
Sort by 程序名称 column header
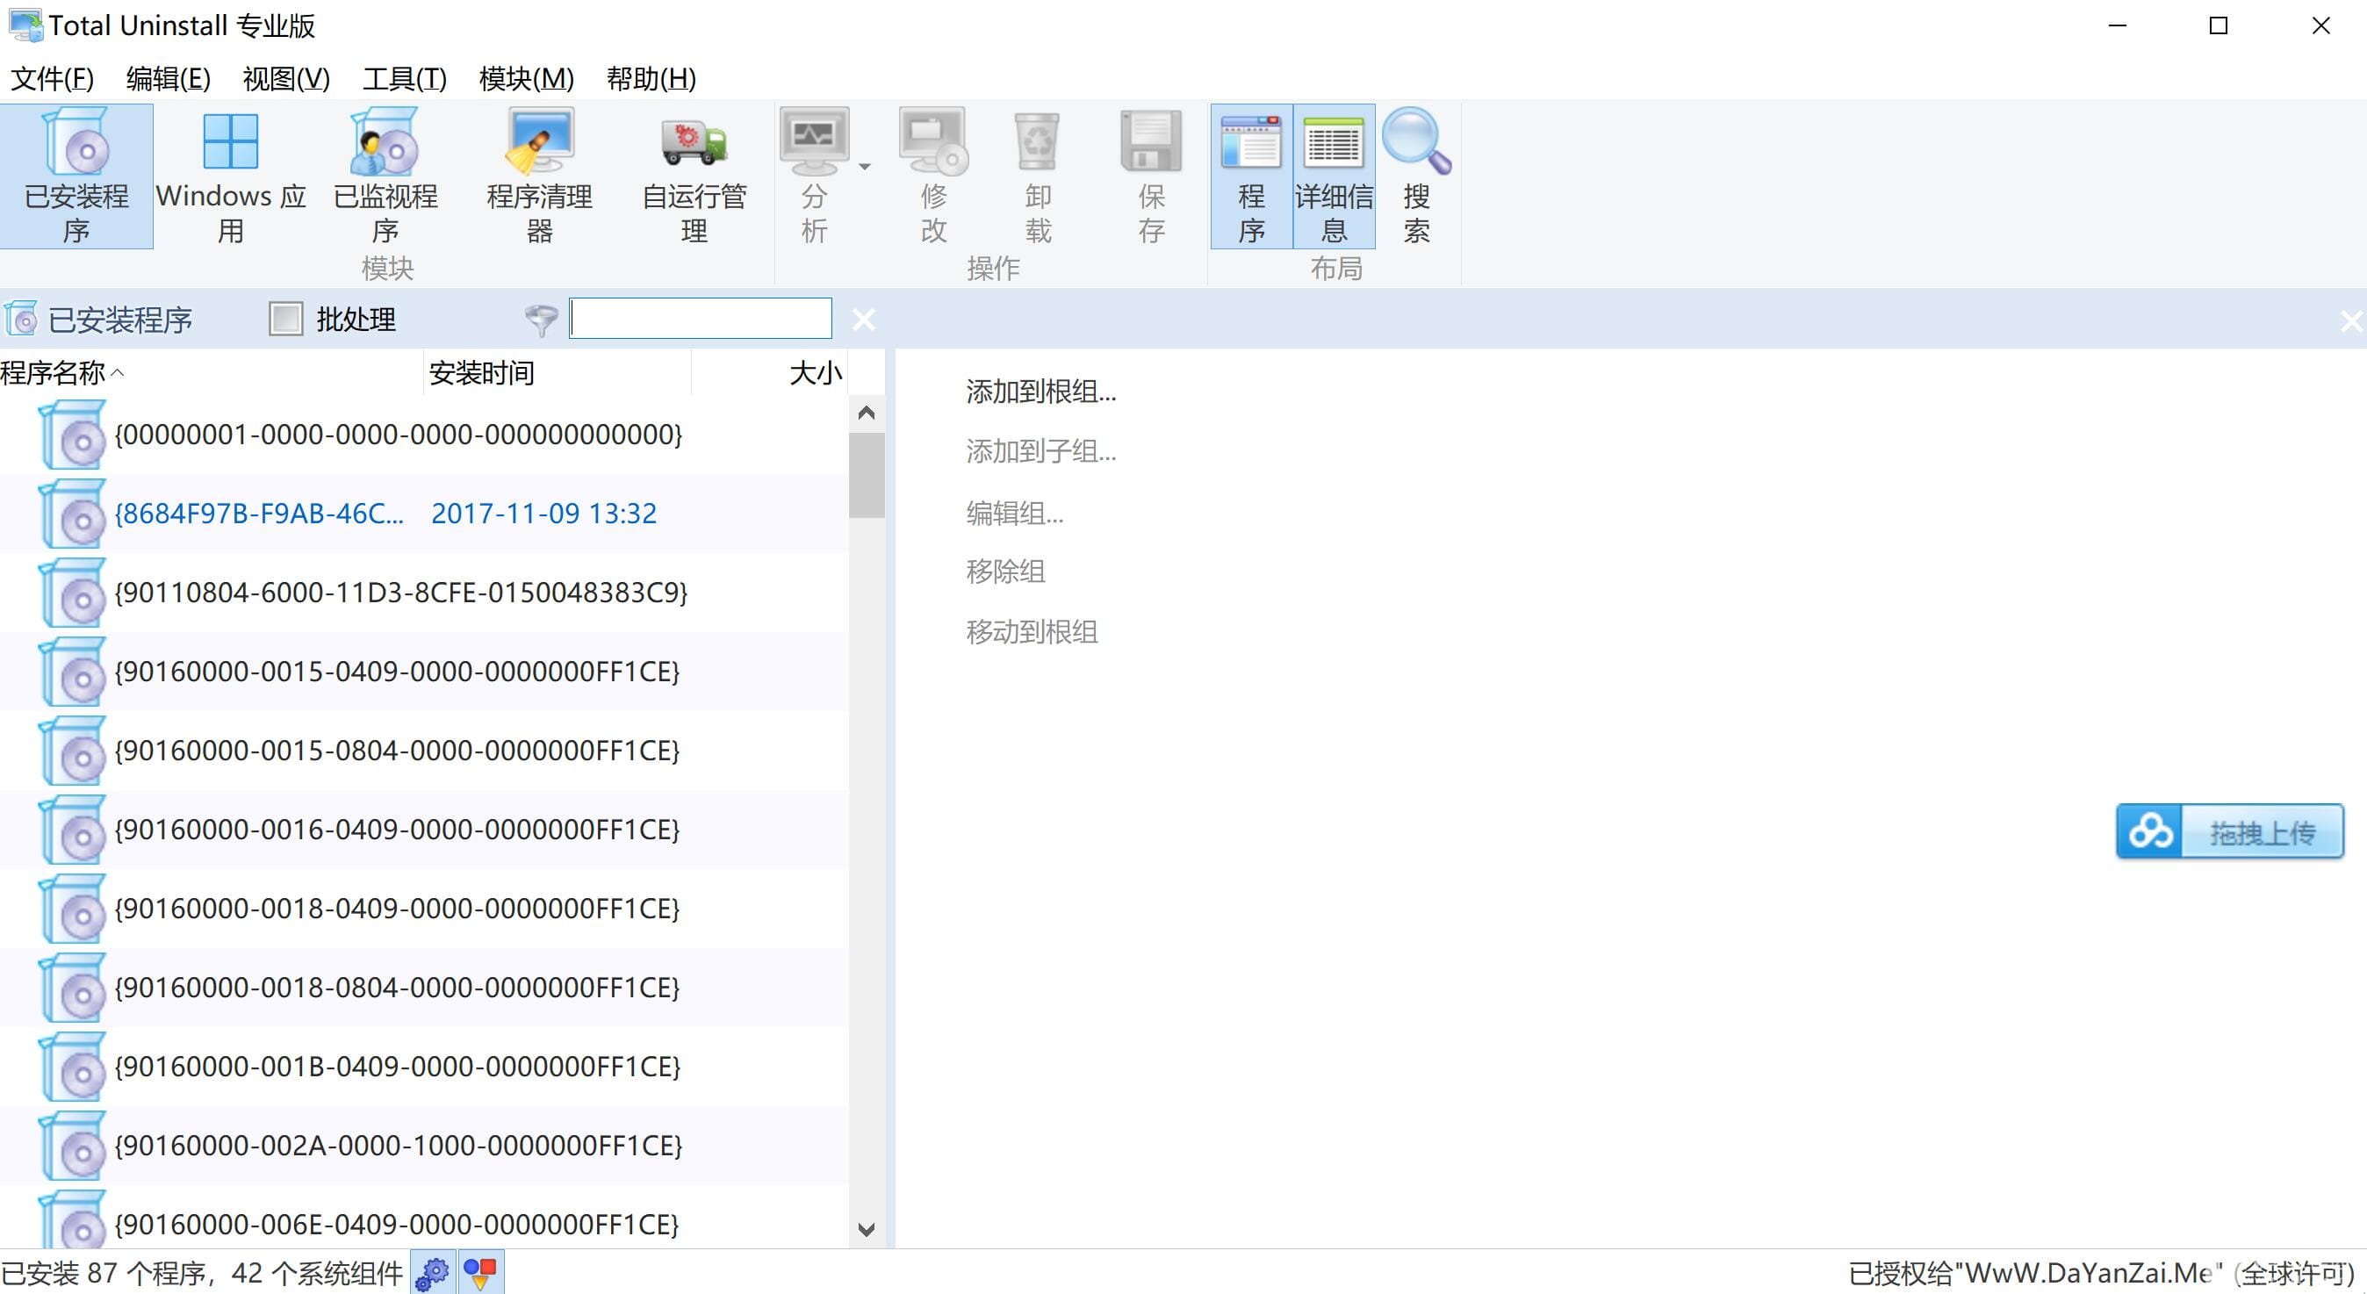click(x=212, y=373)
